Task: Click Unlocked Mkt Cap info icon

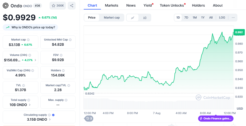Action: tap(70, 40)
